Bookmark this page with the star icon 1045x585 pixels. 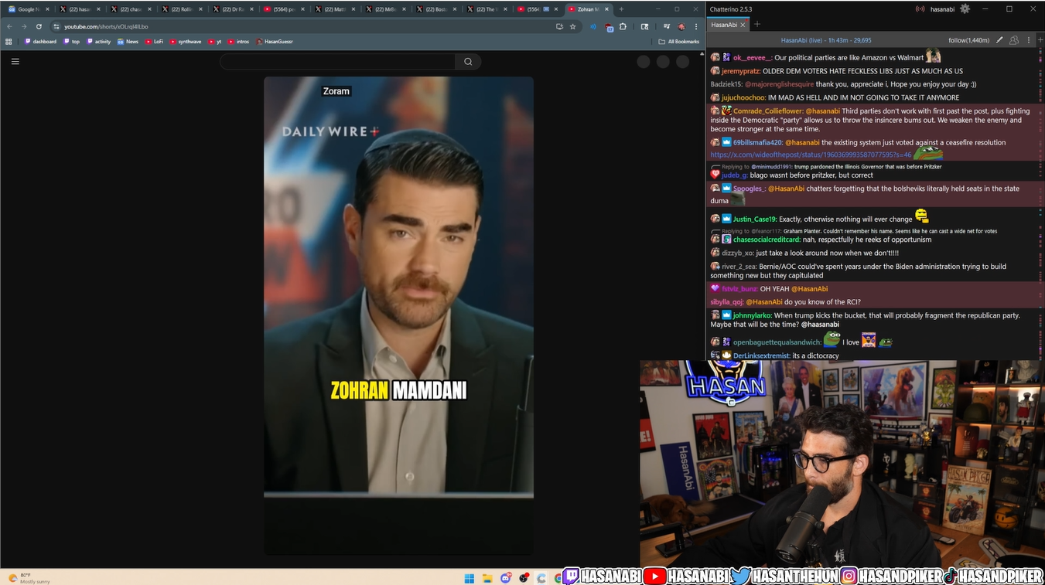572,26
